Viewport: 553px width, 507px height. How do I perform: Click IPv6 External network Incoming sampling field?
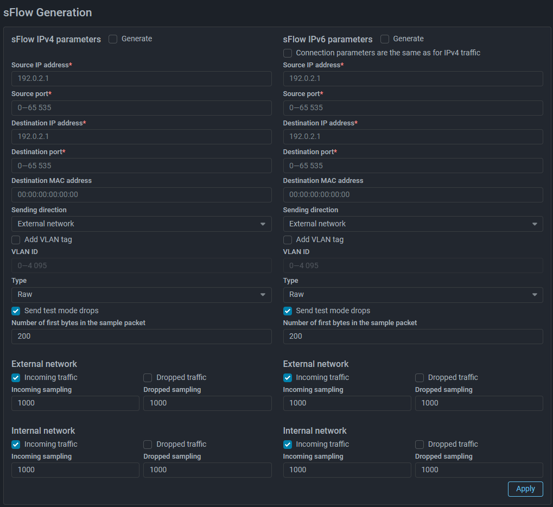tap(347, 403)
